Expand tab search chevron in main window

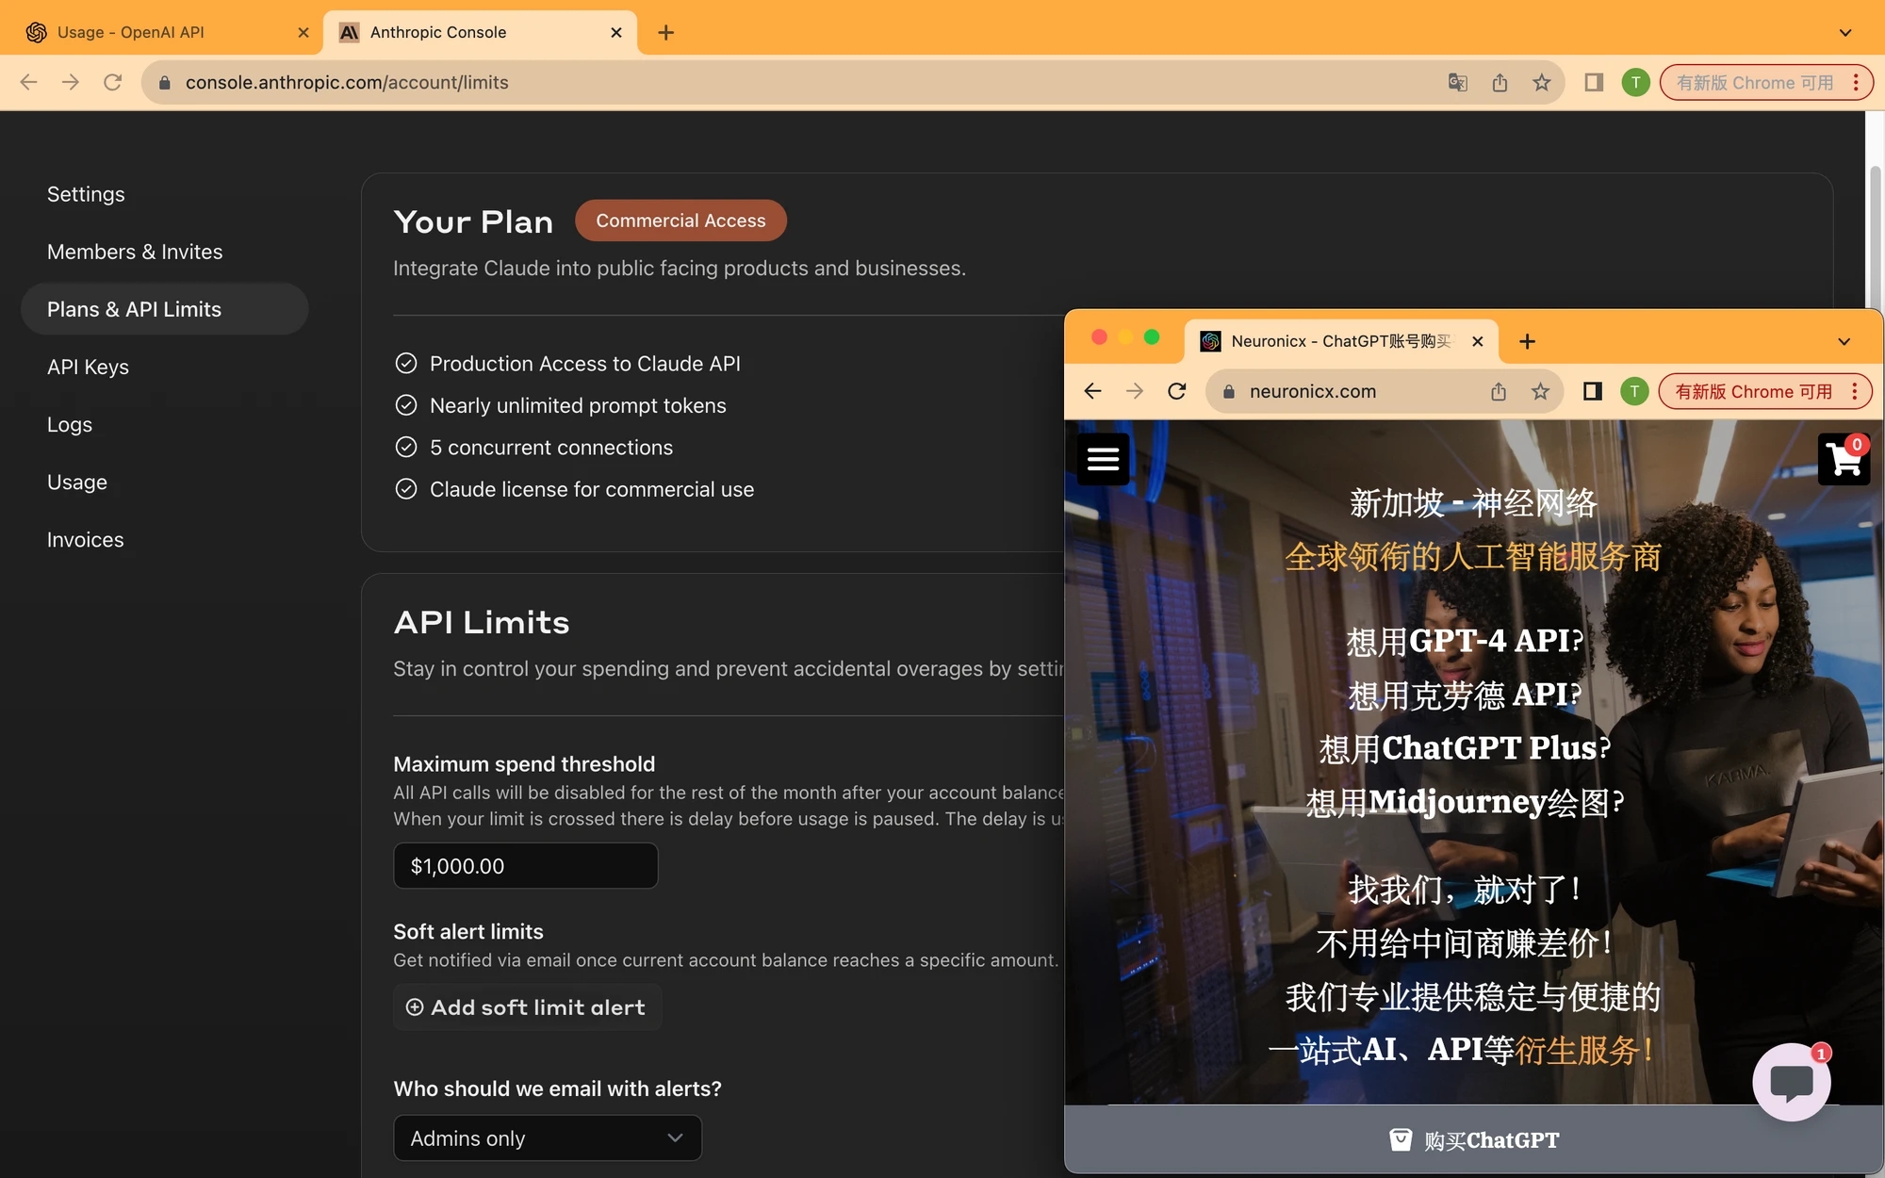pyautogui.click(x=1844, y=32)
